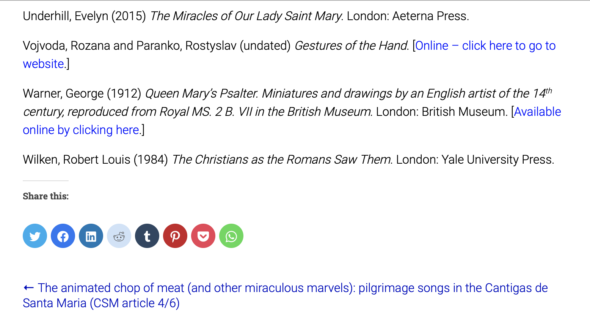Share through the WhatsApp icon
The height and width of the screenshot is (319, 590).
[231, 236]
